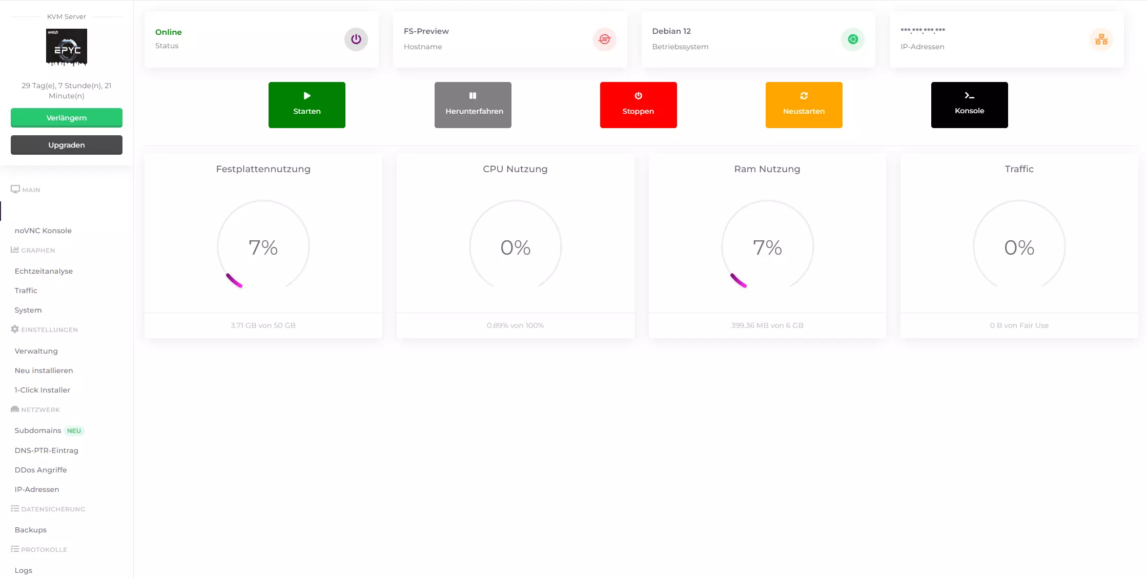Open noVNC Konsole in the sidebar
This screenshot has height=578, width=1147.
coord(43,231)
